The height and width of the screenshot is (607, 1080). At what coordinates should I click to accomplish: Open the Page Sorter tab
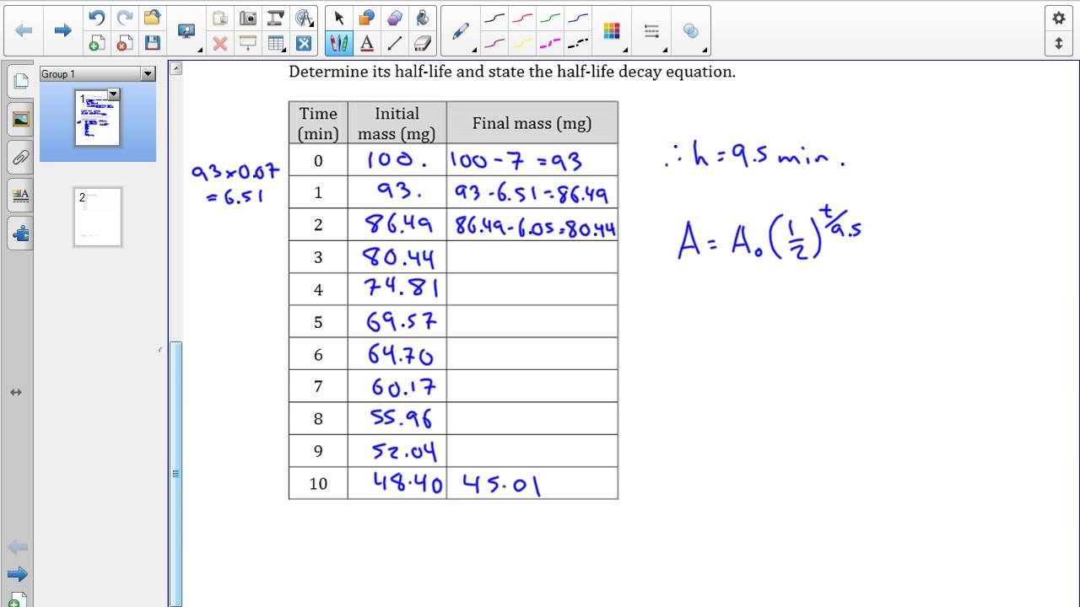point(20,81)
